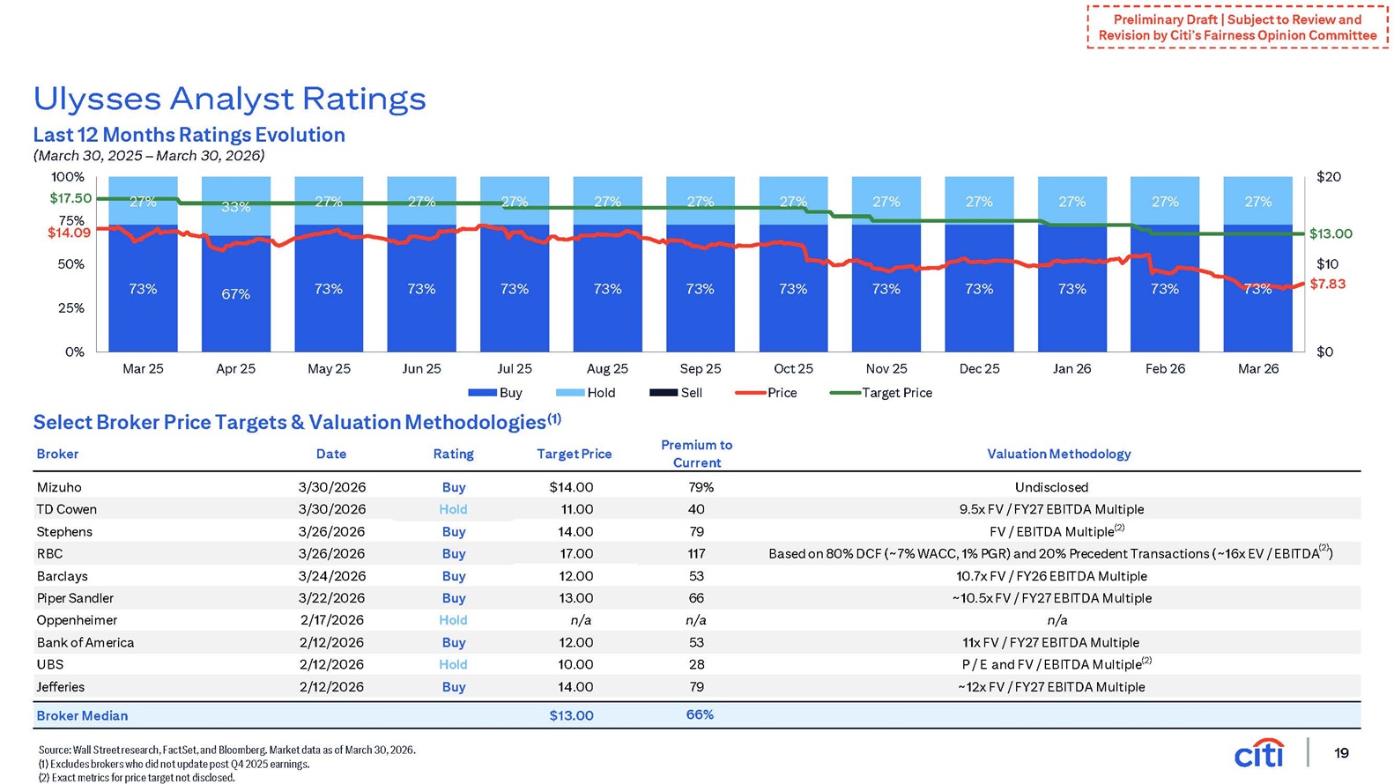The image size is (1394, 784).
Task: Select the "Oppenheimer" broker name
Action: [x=77, y=620]
